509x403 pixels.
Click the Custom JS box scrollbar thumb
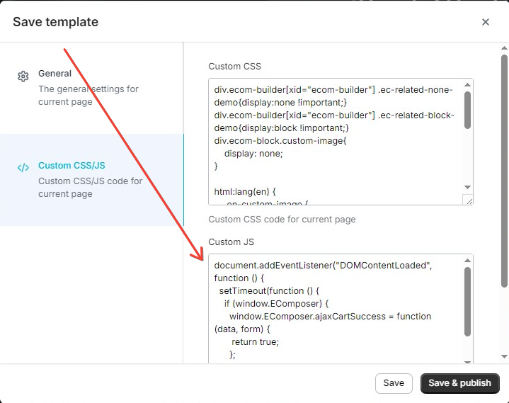pos(467,301)
